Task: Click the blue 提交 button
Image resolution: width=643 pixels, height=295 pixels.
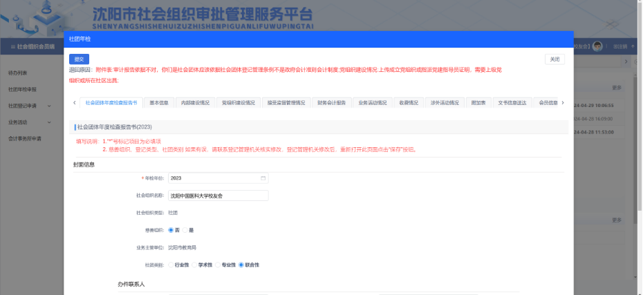Action: click(x=79, y=59)
